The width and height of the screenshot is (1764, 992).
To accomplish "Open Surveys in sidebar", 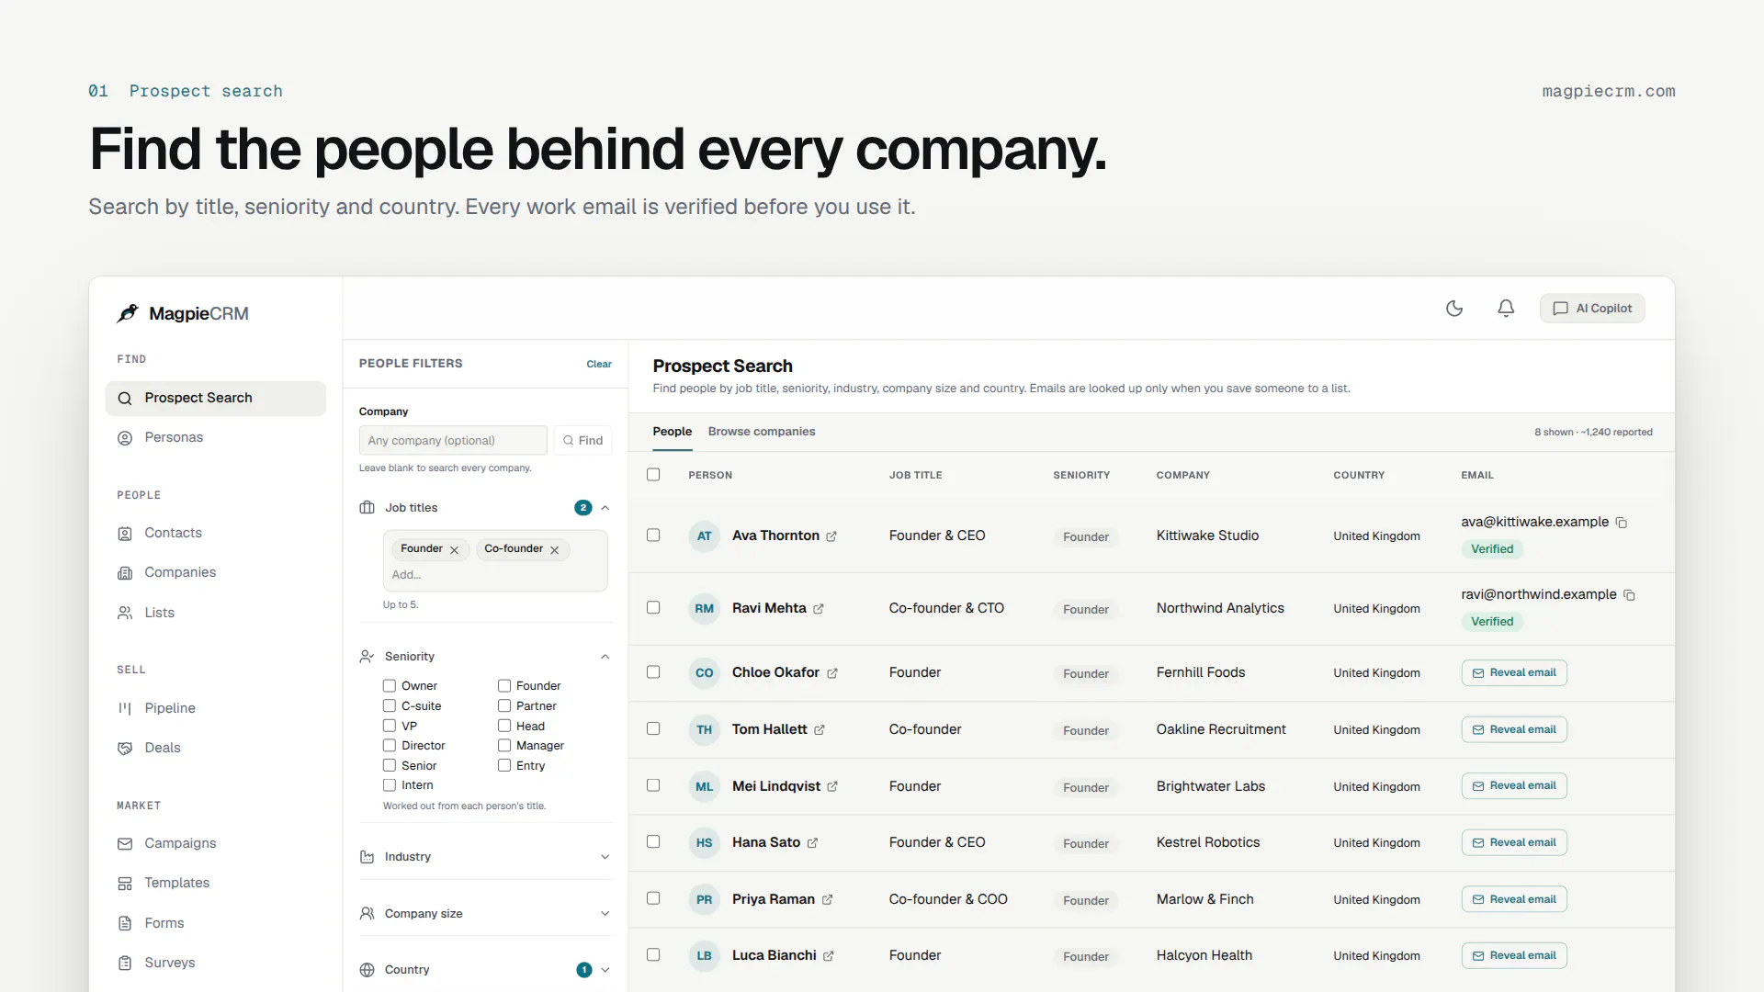I will tap(216, 964).
